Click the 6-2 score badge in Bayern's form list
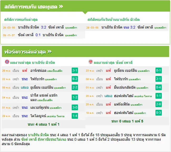This screenshot has width=171, height=152. click(75, 79)
